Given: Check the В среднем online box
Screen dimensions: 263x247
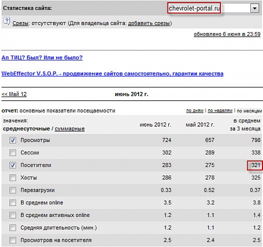Looking at the screenshot, I should click(13, 203).
